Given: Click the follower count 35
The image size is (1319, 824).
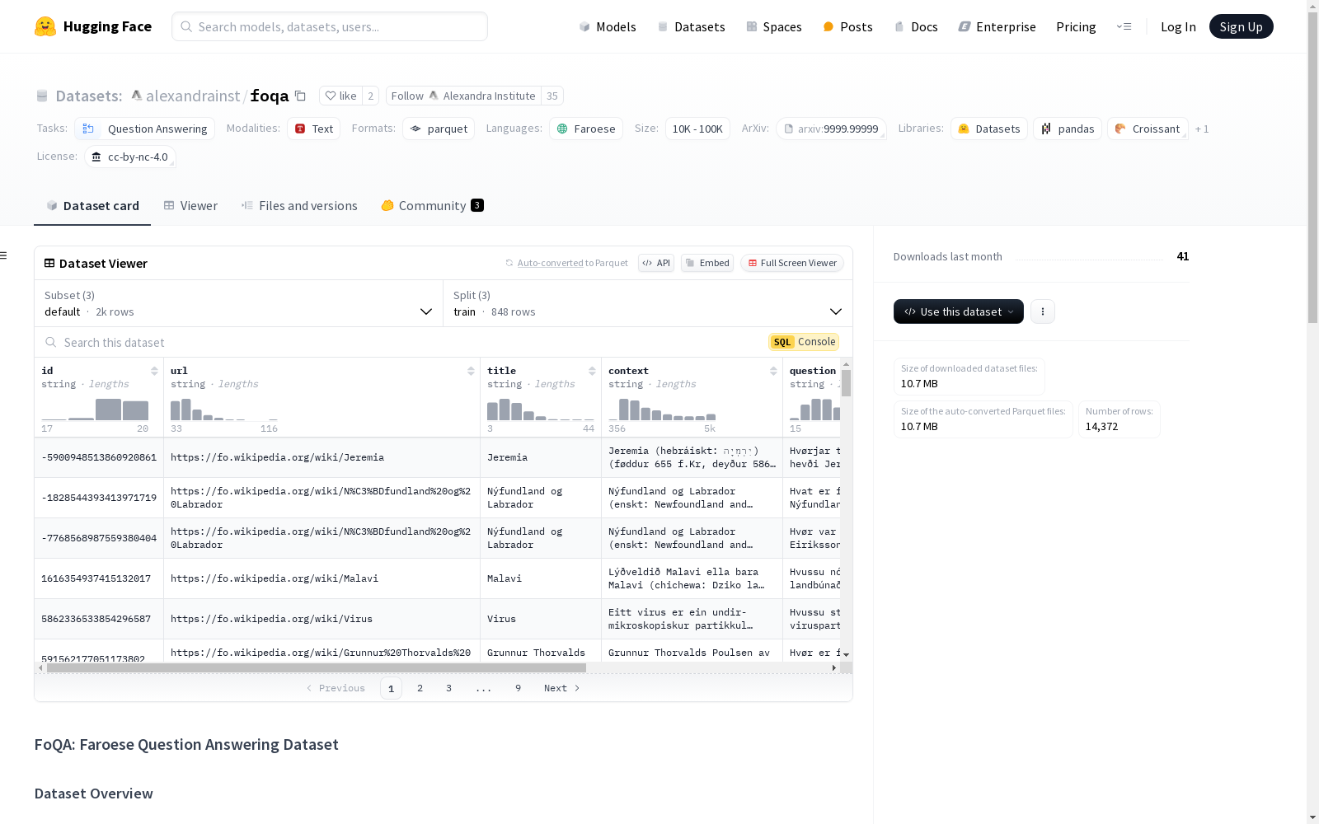Looking at the screenshot, I should point(552,96).
